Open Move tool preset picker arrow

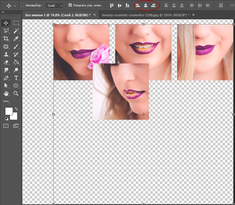tap(15, 6)
